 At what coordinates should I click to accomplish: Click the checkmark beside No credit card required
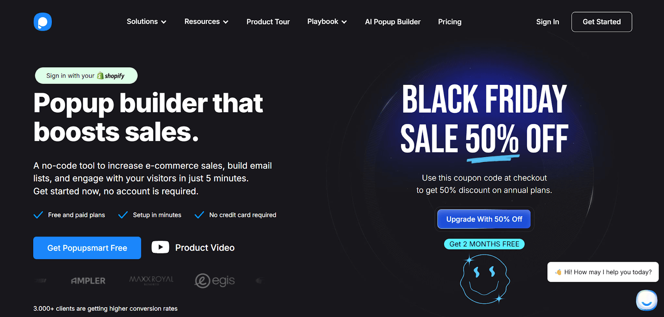tap(199, 215)
